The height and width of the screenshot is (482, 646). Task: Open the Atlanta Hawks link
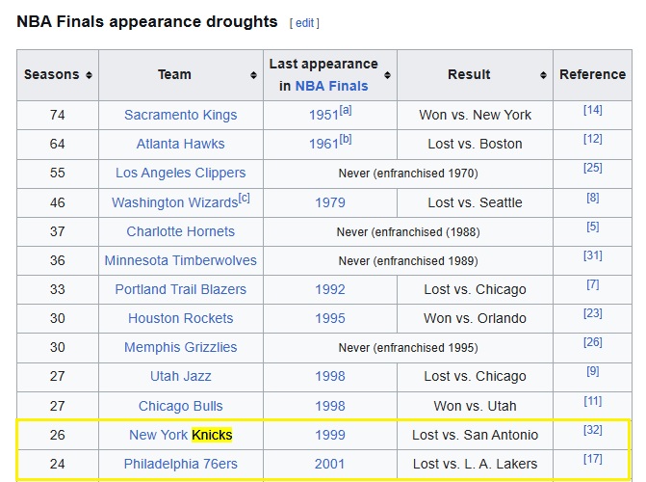click(x=180, y=144)
